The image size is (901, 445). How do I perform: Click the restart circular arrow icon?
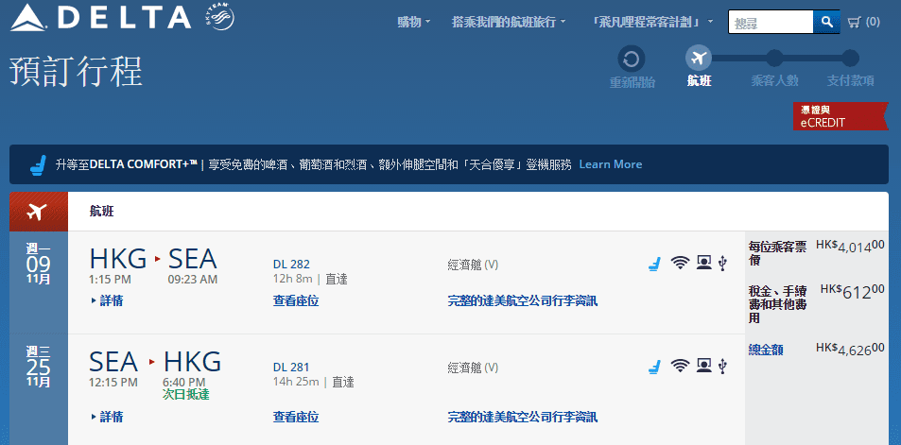632,59
